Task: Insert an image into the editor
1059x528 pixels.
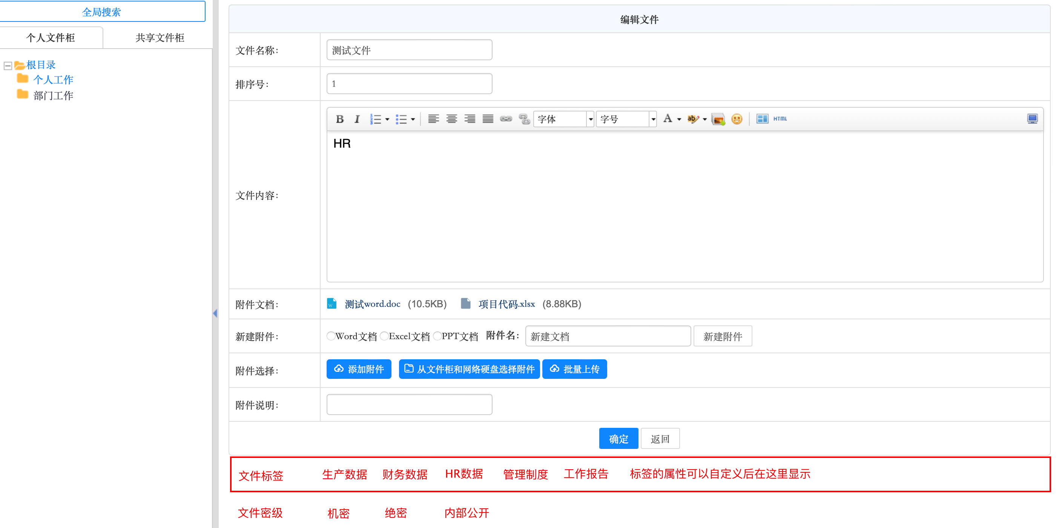Action: [718, 119]
